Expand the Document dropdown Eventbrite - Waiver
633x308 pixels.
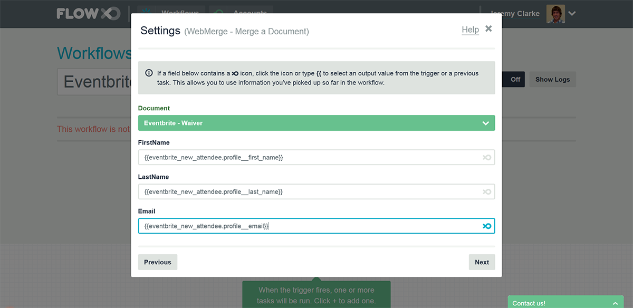pyautogui.click(x=316, y=123)
